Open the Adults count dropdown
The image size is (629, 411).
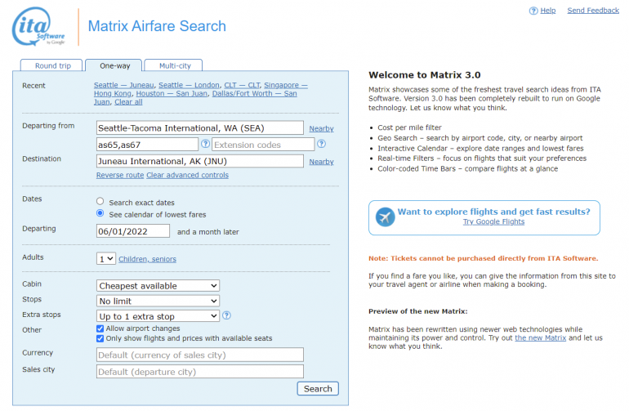tap(106, 259)
